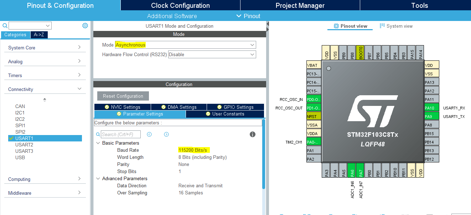Click the Data Direction value
Image resolution: width=471 pixels, height=215 pixels.
click(x=201, y=186)
